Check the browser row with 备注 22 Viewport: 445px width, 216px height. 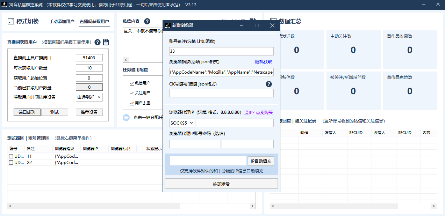pos(11,163)
